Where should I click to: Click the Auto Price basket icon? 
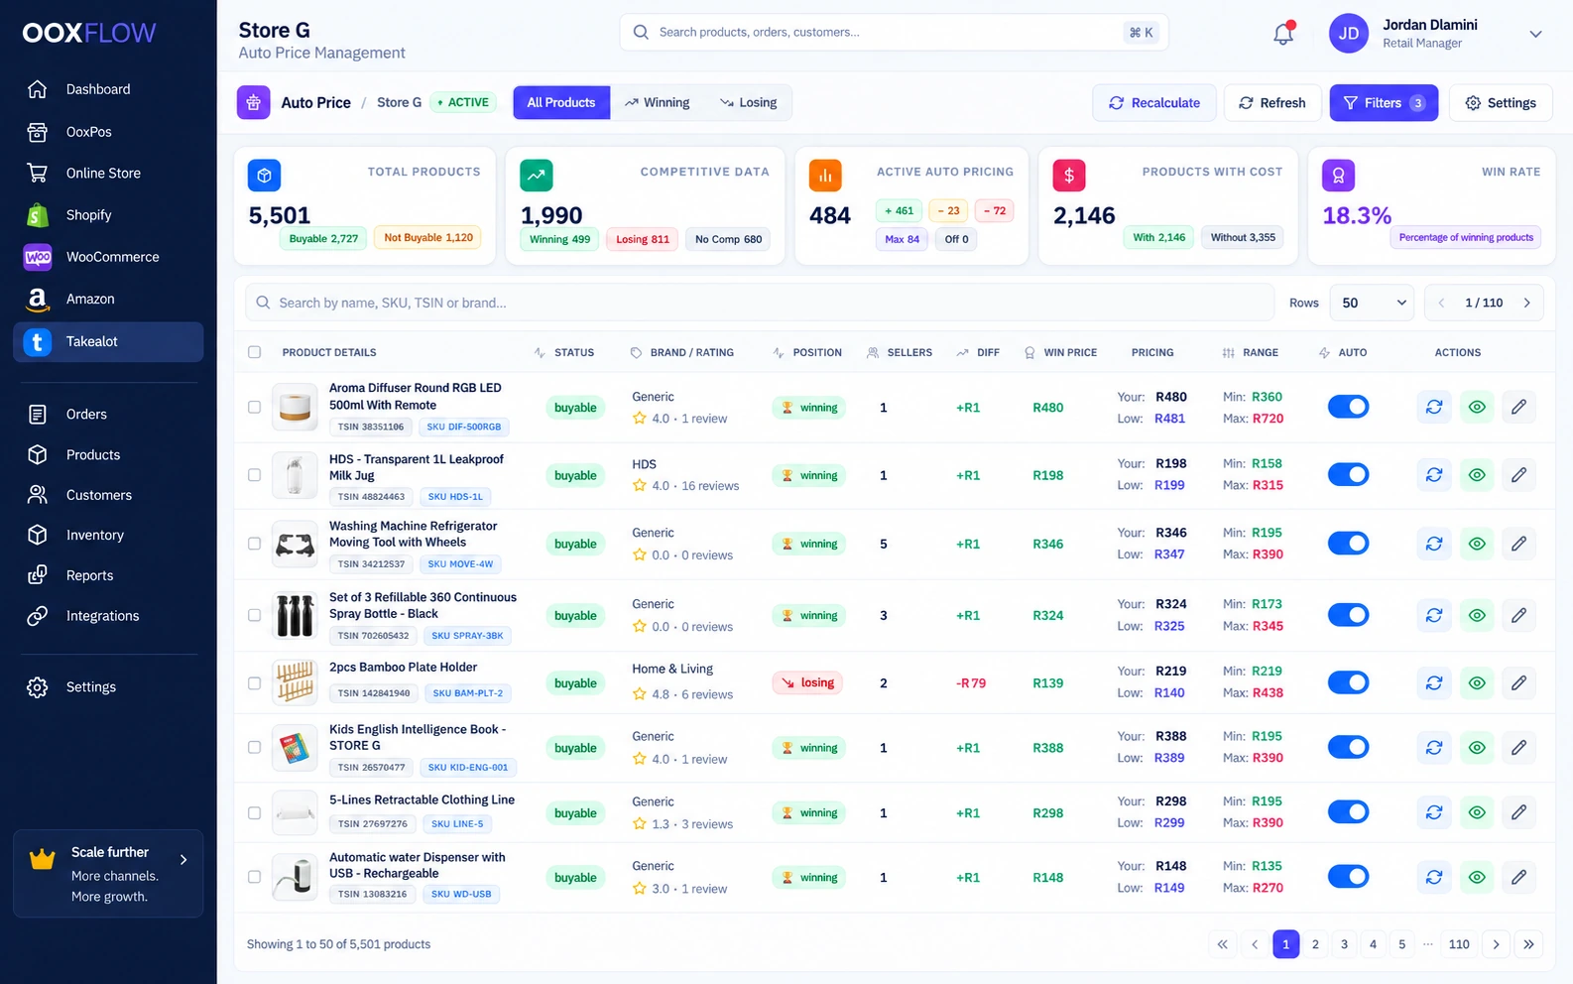[254, 102]
